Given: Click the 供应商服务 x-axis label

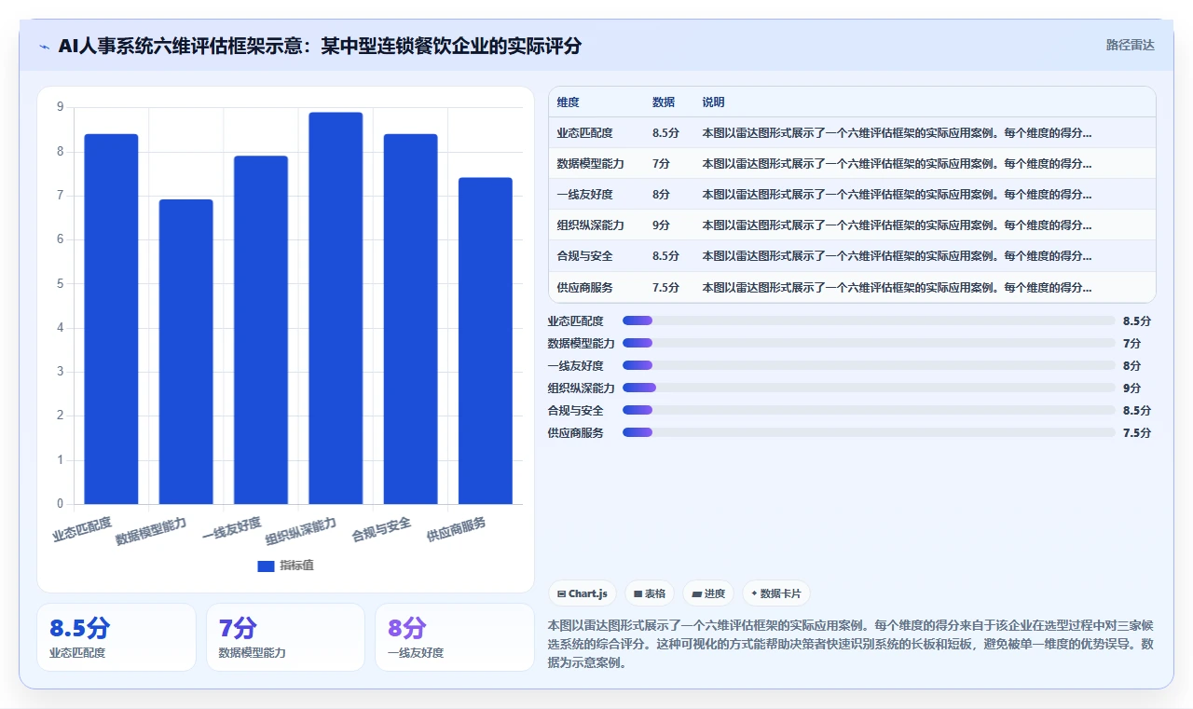Looking at the screenshot, I should coord(456,529).
